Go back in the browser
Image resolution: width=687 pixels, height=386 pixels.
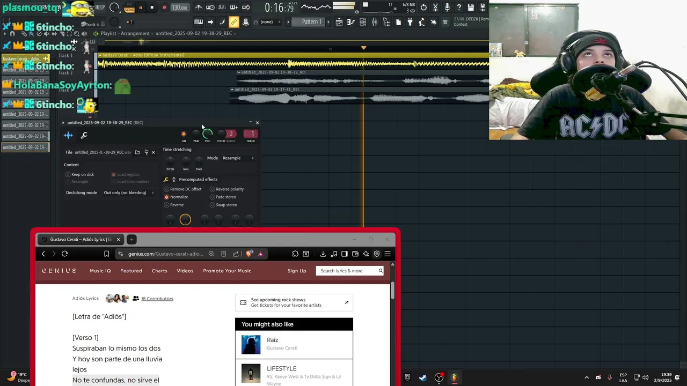pos(43,254)
